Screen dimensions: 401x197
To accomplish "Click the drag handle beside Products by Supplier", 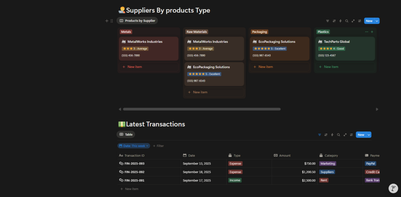I will click(x=112, y=21).
